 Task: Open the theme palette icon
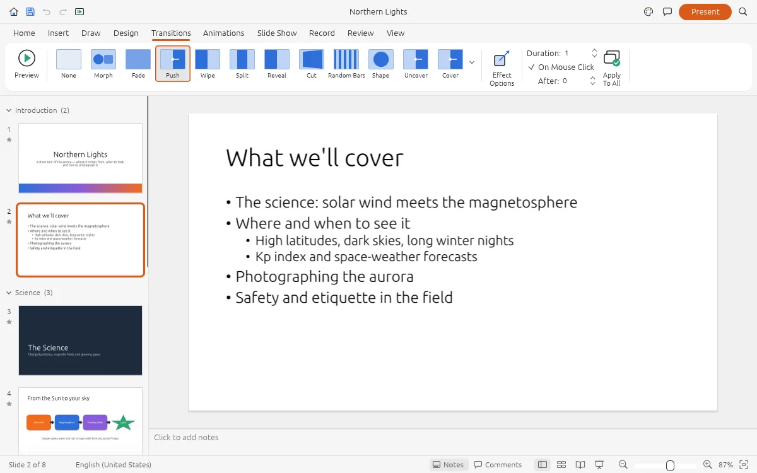click(x=648, y=12)
